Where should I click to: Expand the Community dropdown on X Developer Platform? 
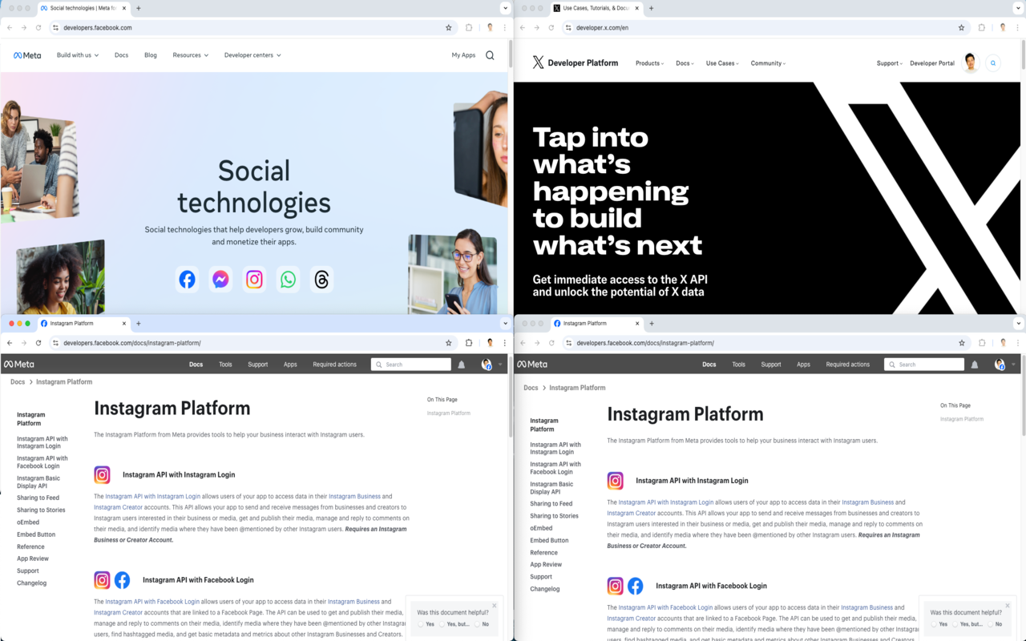pos(768,63)
